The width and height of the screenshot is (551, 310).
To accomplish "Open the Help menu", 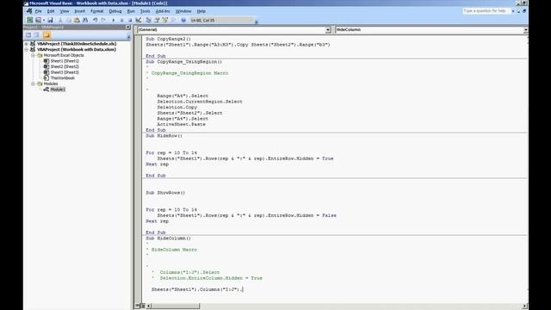I will coord(201,11).
